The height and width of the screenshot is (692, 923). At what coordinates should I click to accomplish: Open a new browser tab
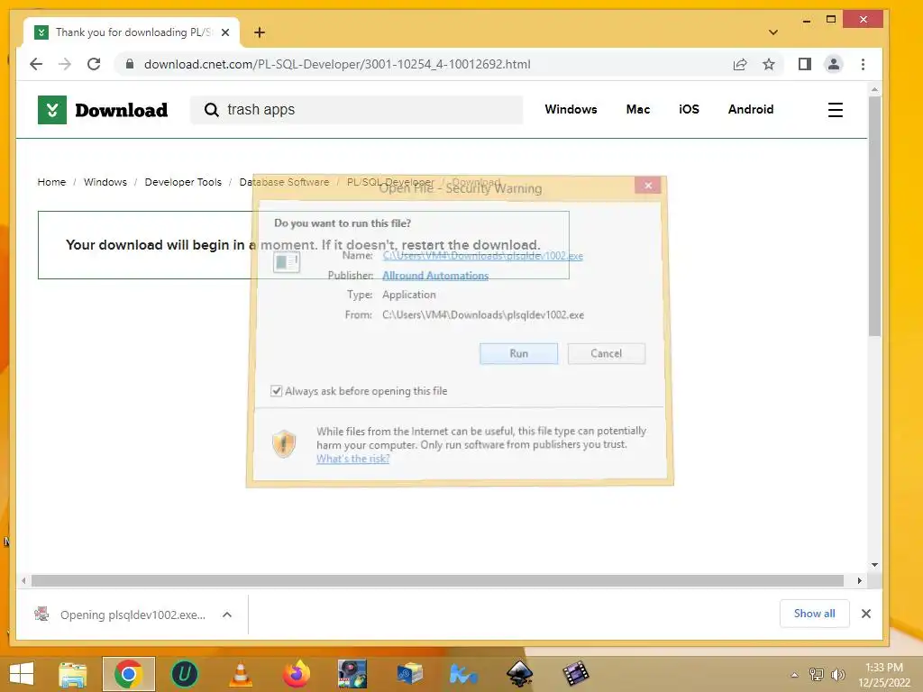260,32
